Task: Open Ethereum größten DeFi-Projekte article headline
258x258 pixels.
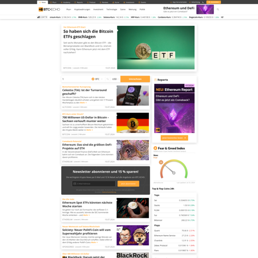Action: tap(87, 147)
